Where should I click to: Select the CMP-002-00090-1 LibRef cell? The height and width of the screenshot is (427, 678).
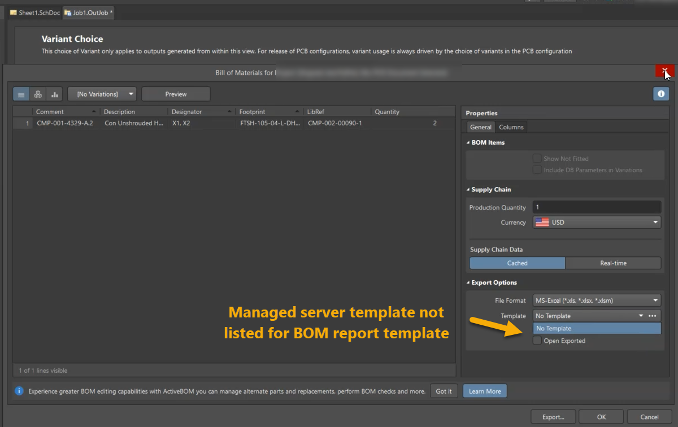click(337, 123)
